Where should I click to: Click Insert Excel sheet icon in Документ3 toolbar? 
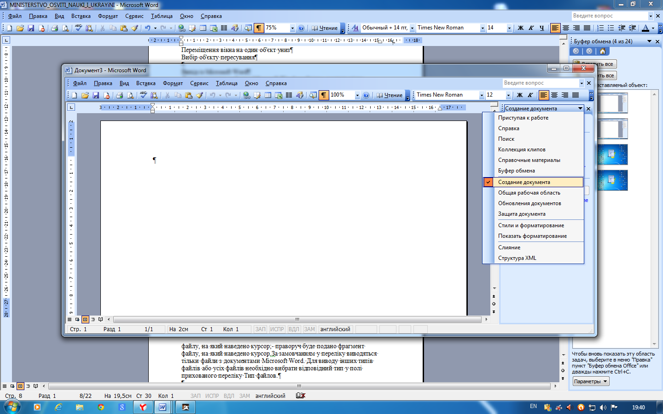point(278,95)
